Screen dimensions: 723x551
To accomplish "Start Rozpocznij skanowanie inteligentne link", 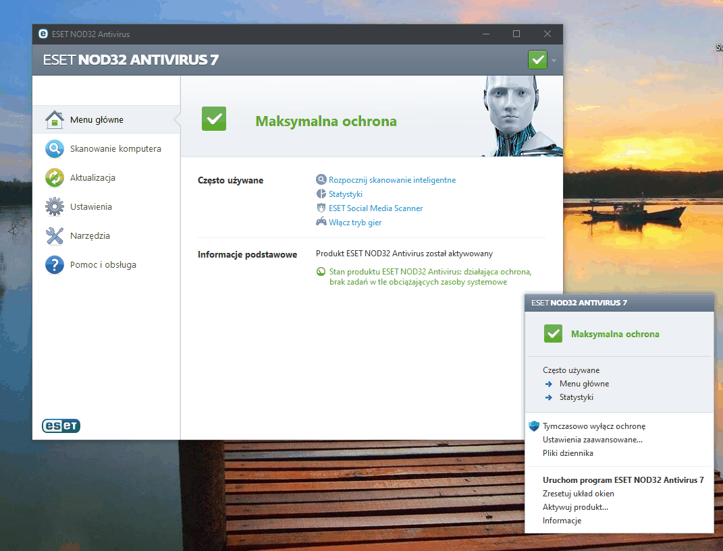I will pos(392,179).
